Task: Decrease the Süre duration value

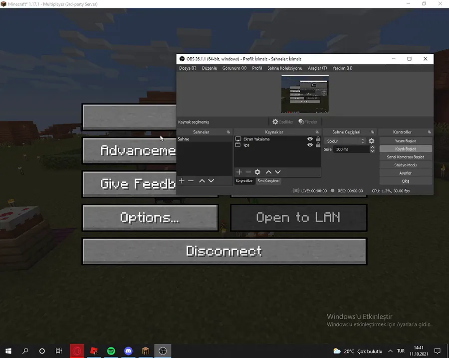Action: 372,151
